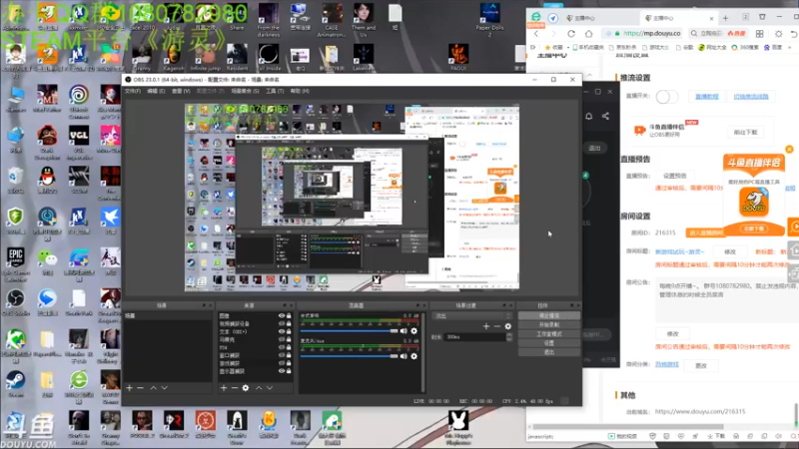The height and width of the screenshot is (449, 799).
Task: Toggle visibility of the PS4 source
Action: click(x=282, y=347)
